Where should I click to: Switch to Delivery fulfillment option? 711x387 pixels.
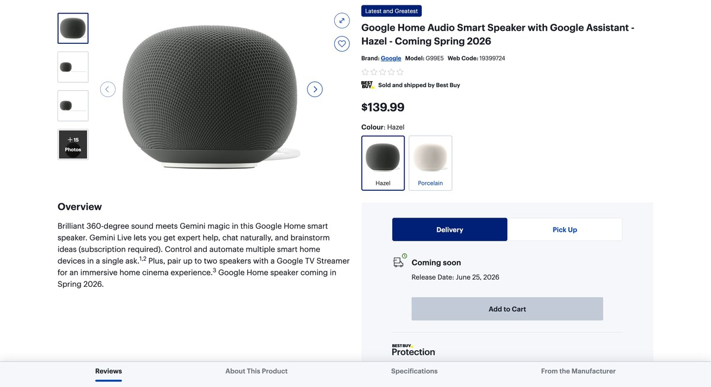coord(450,229)
